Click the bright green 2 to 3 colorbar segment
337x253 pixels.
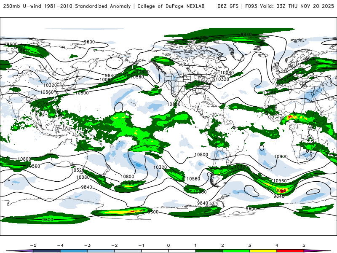tap(236, 251)
